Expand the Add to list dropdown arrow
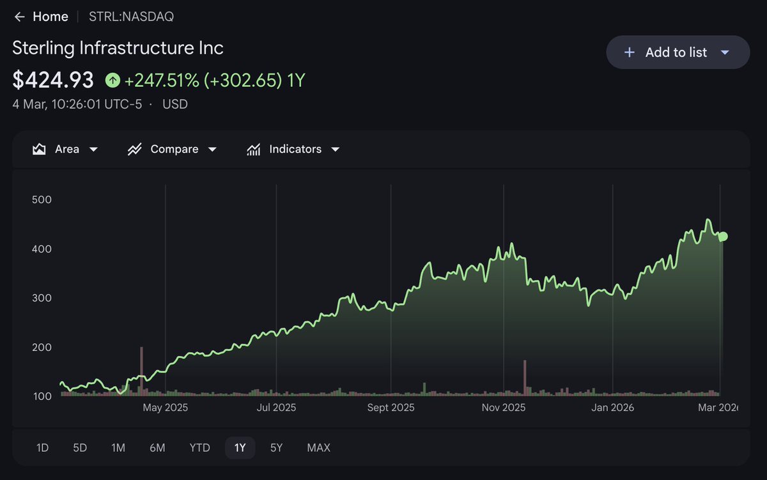 coord(725,52)
